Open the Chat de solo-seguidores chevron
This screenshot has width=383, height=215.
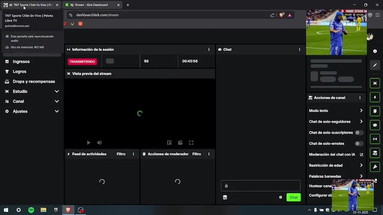click(x=361, y=122)
